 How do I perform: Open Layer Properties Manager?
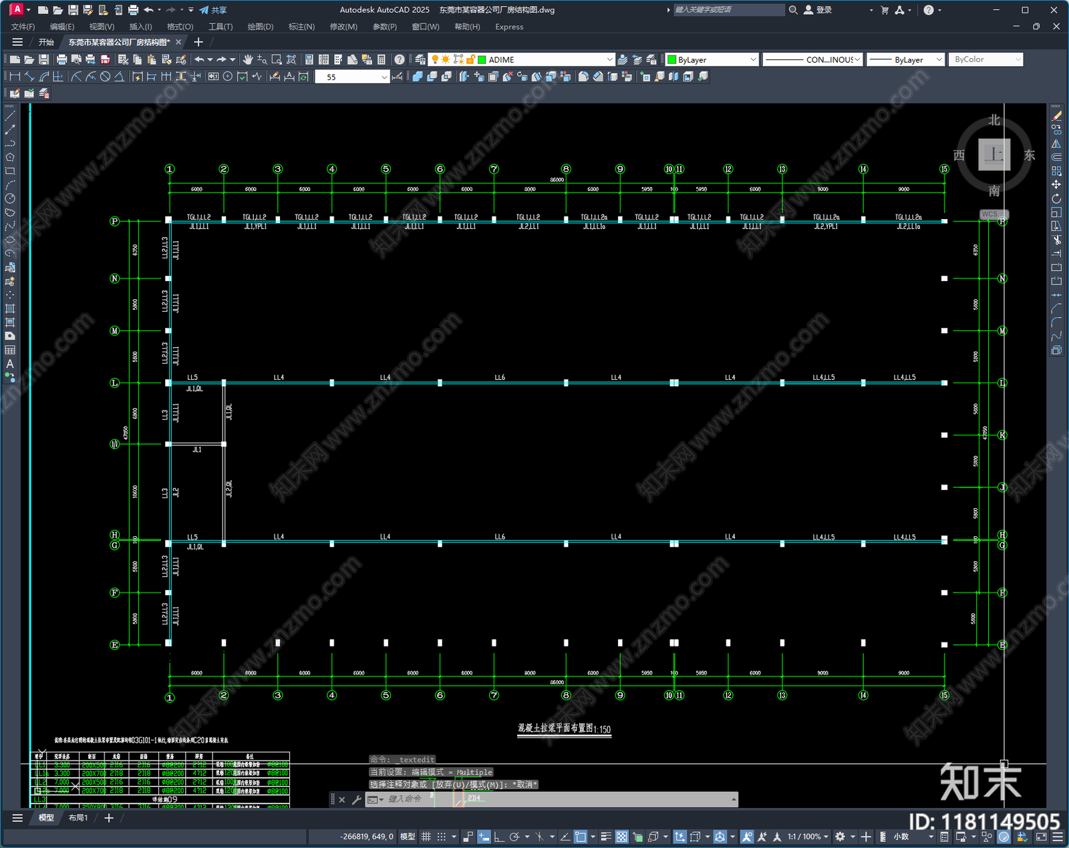(420, 59)
